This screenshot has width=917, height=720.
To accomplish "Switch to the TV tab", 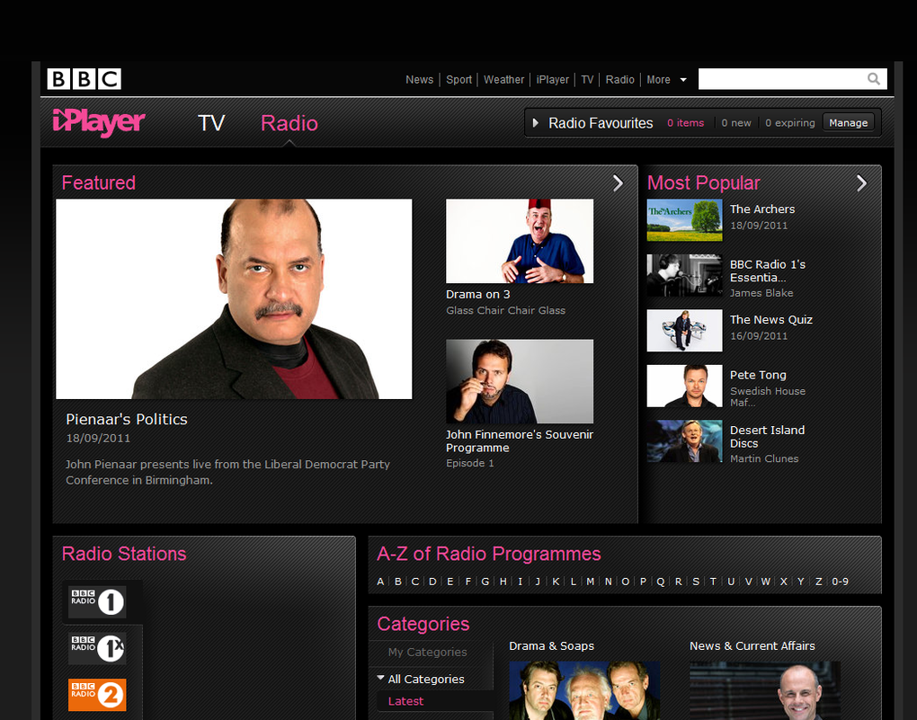I will (x=211, y=123).
